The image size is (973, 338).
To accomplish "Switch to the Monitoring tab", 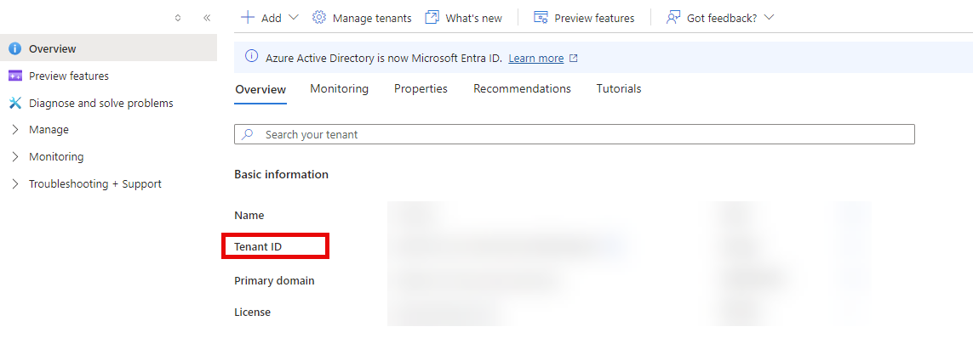I will pyautogui.click(x=340, y=88).
